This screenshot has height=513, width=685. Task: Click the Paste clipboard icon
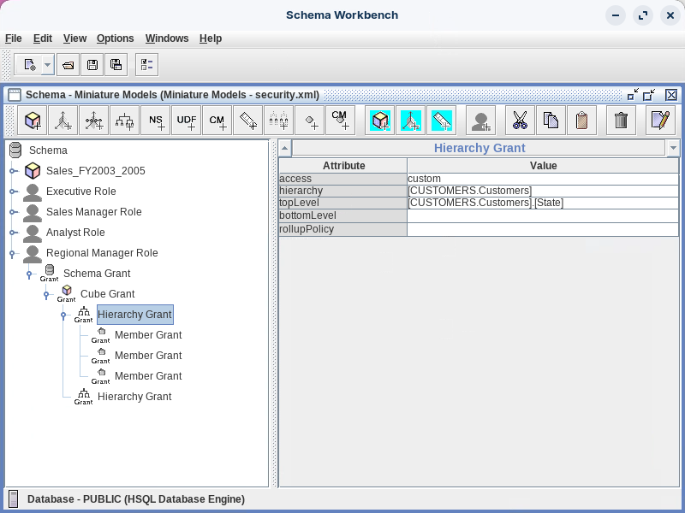tap(581, 121)
